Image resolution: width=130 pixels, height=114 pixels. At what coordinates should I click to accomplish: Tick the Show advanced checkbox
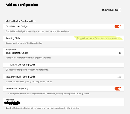(x=120, y=10)
